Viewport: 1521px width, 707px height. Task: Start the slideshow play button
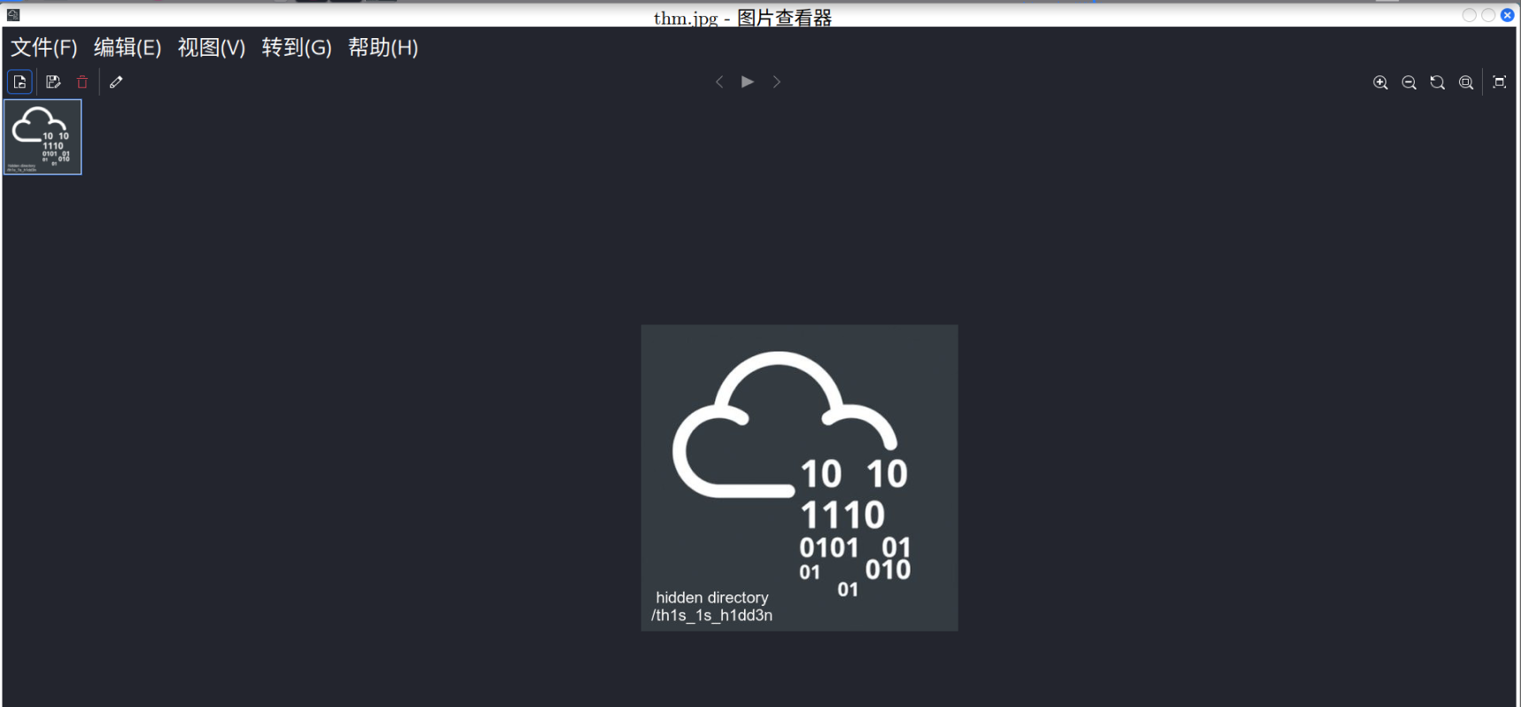748,82
